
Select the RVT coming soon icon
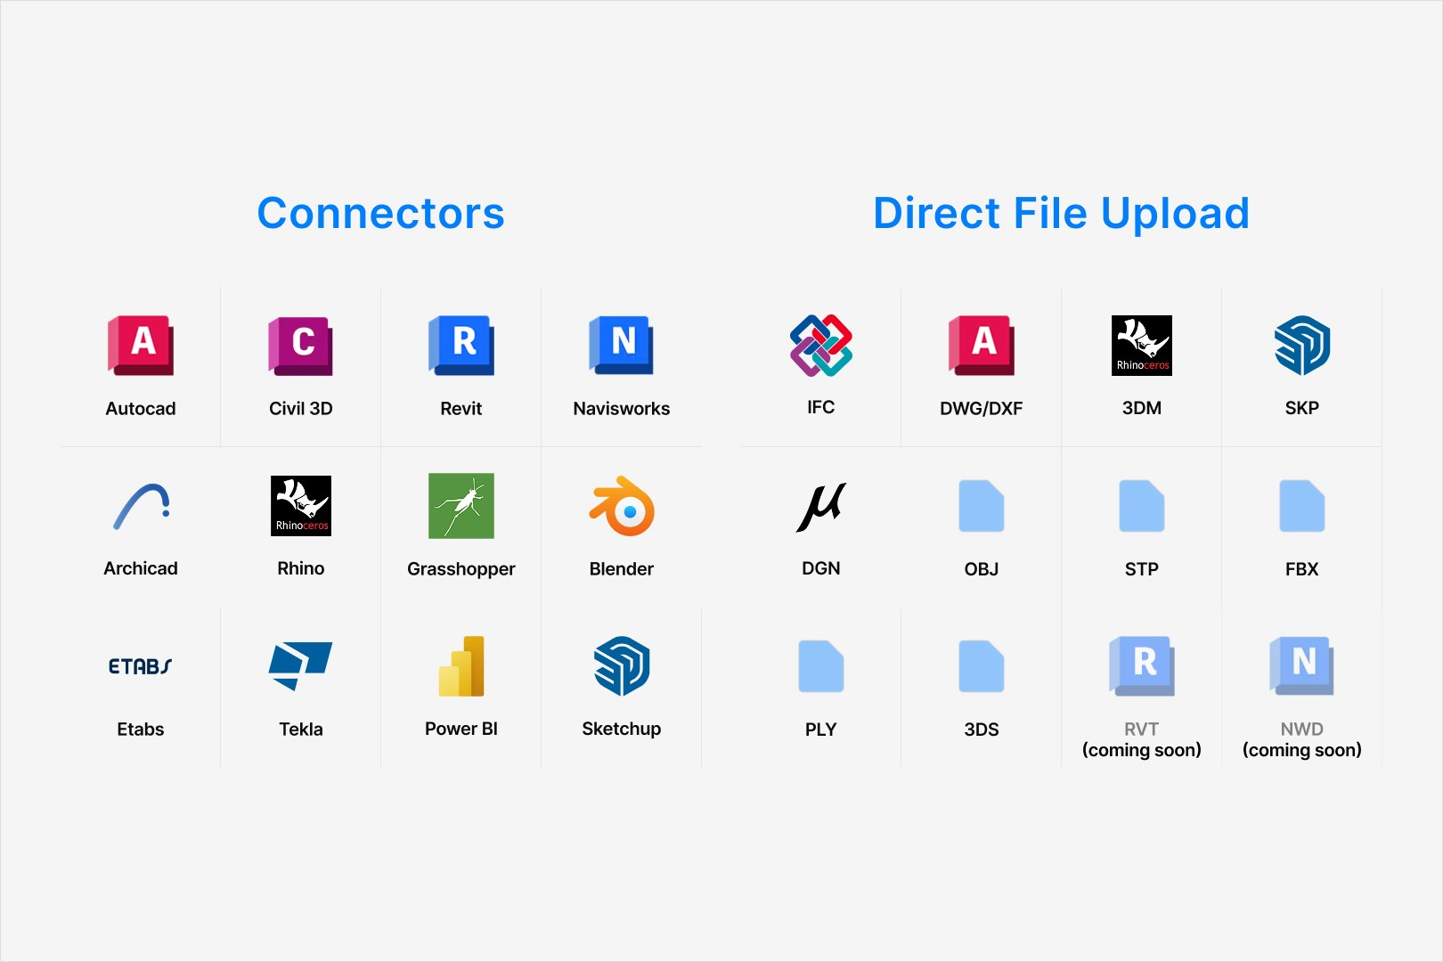[x=1141, y=665]
